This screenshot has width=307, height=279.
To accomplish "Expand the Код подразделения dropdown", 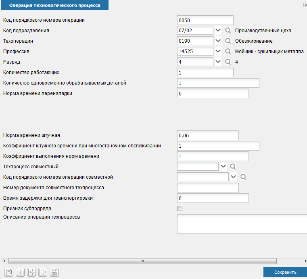I will click(218, 30).
